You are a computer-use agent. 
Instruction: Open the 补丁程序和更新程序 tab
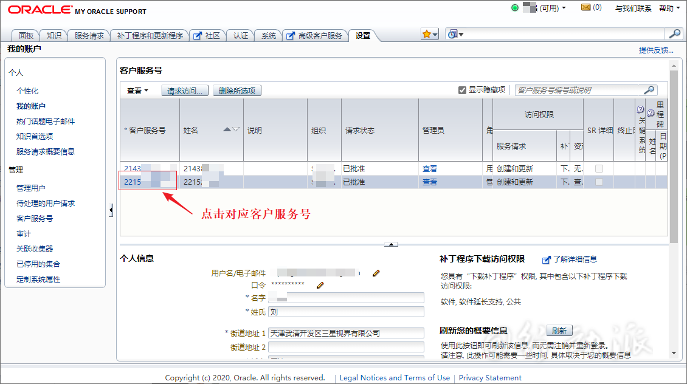point(150,35)
